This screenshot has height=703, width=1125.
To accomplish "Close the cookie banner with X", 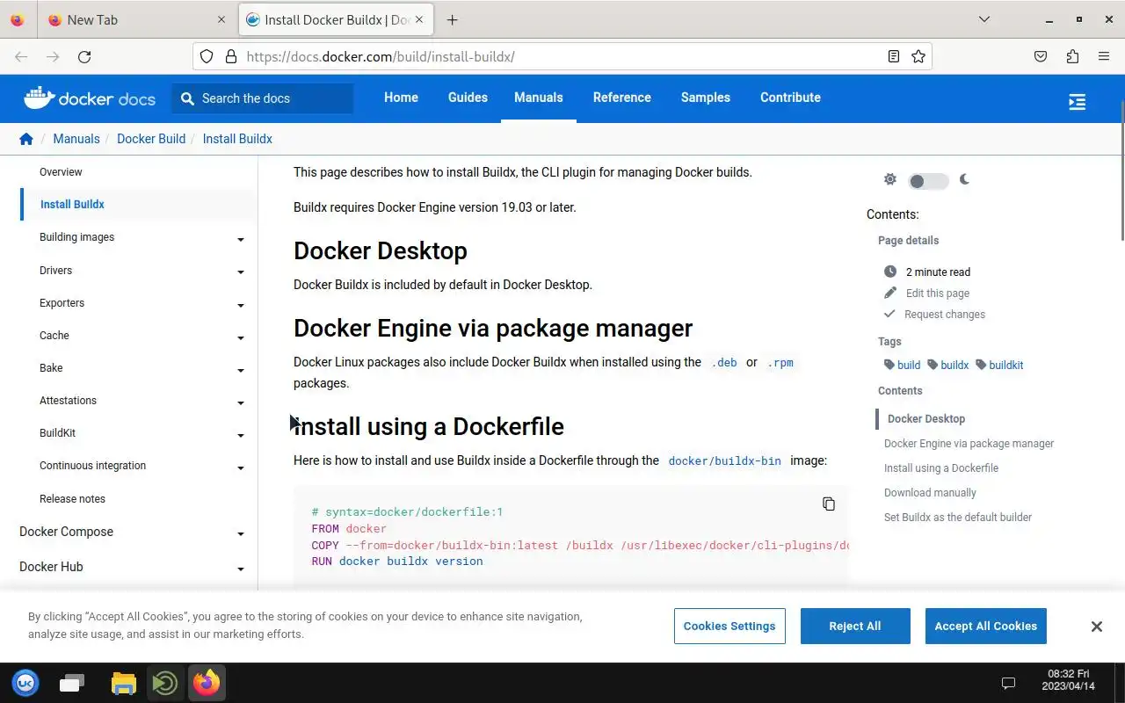I will click(x=1096, y=627).
